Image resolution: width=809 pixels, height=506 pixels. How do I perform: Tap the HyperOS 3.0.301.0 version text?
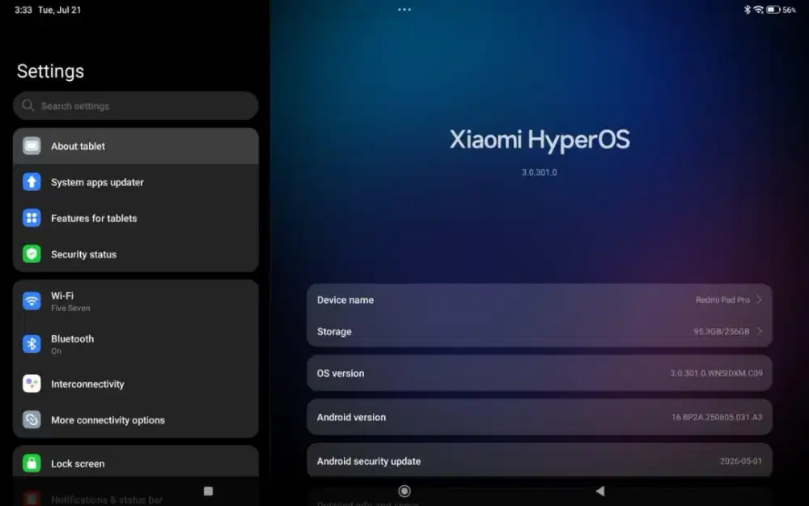coord(539,172)
